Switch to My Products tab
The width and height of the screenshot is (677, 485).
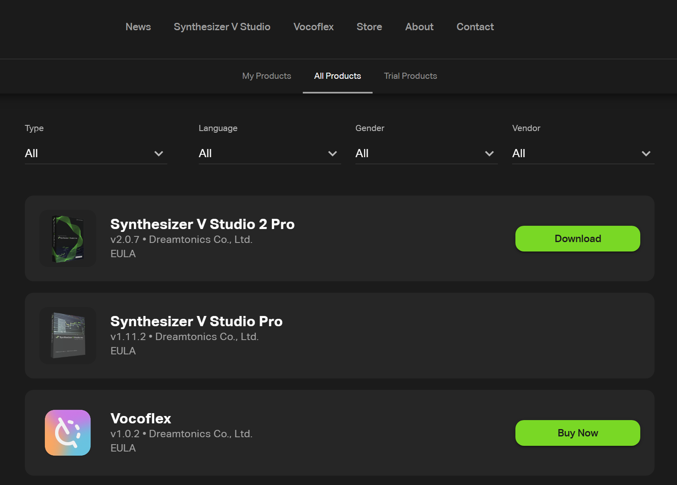266,76
